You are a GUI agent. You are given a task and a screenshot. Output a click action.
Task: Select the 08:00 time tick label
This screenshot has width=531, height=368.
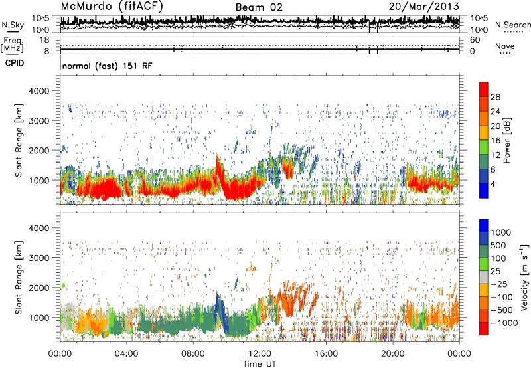pos(193,354)
